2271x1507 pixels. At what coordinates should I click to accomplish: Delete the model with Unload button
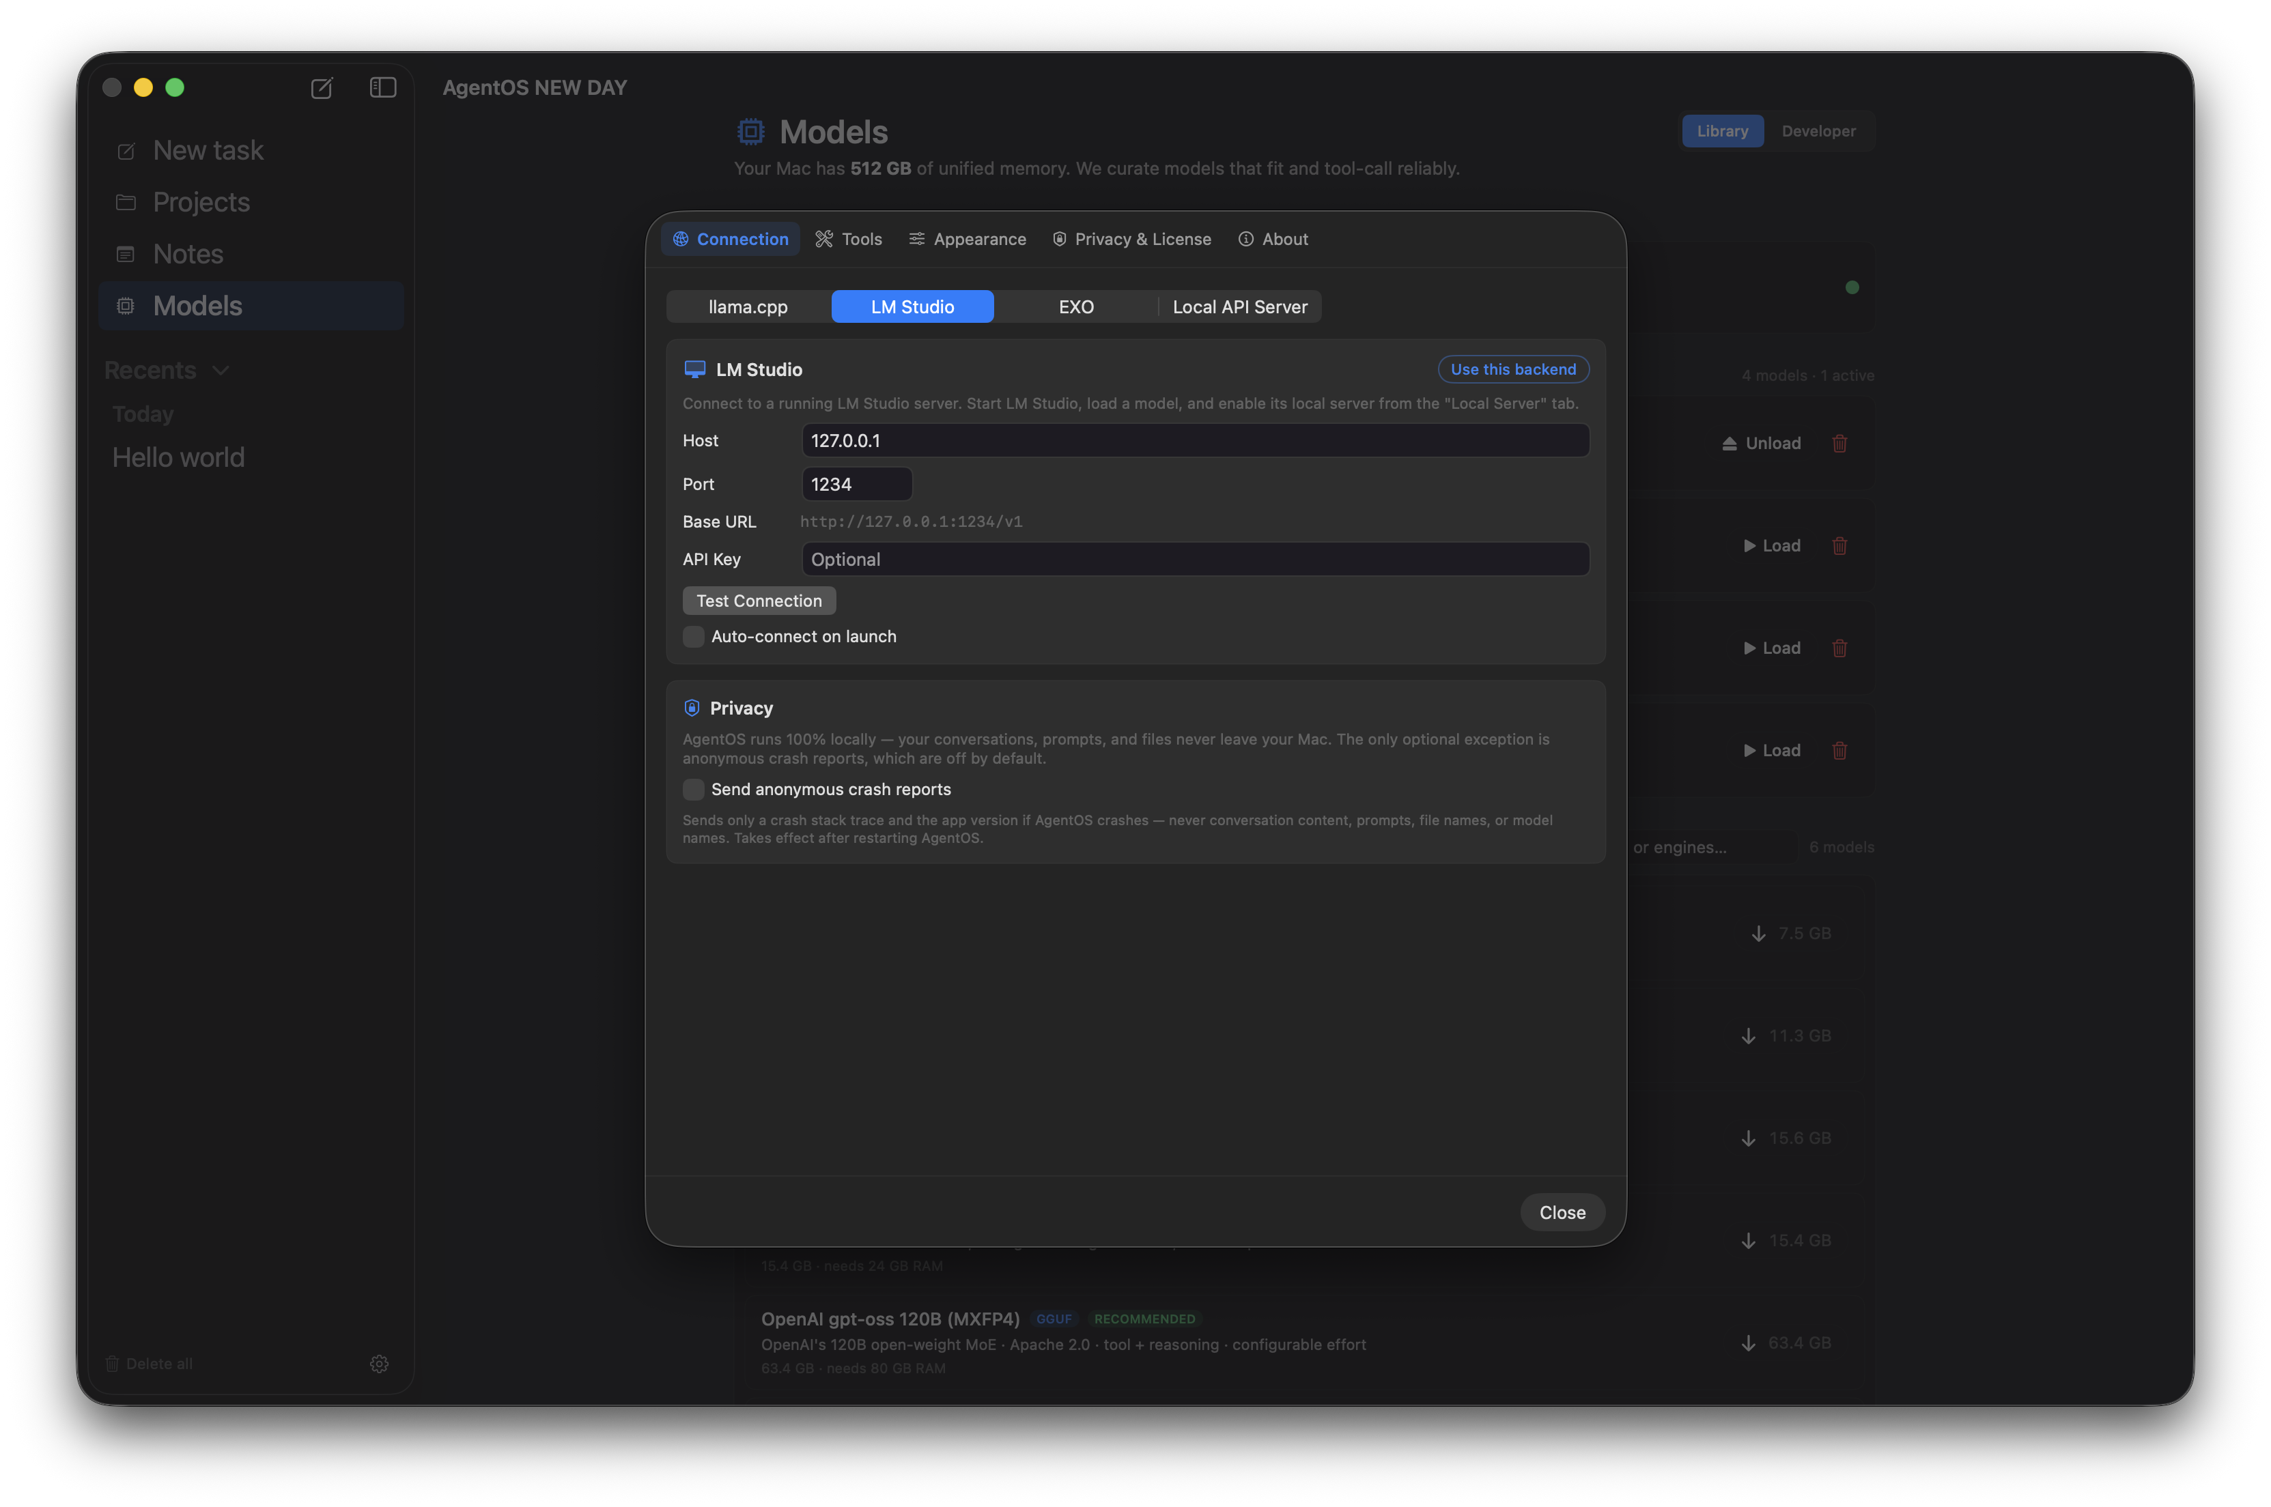tap(1839, 443)
